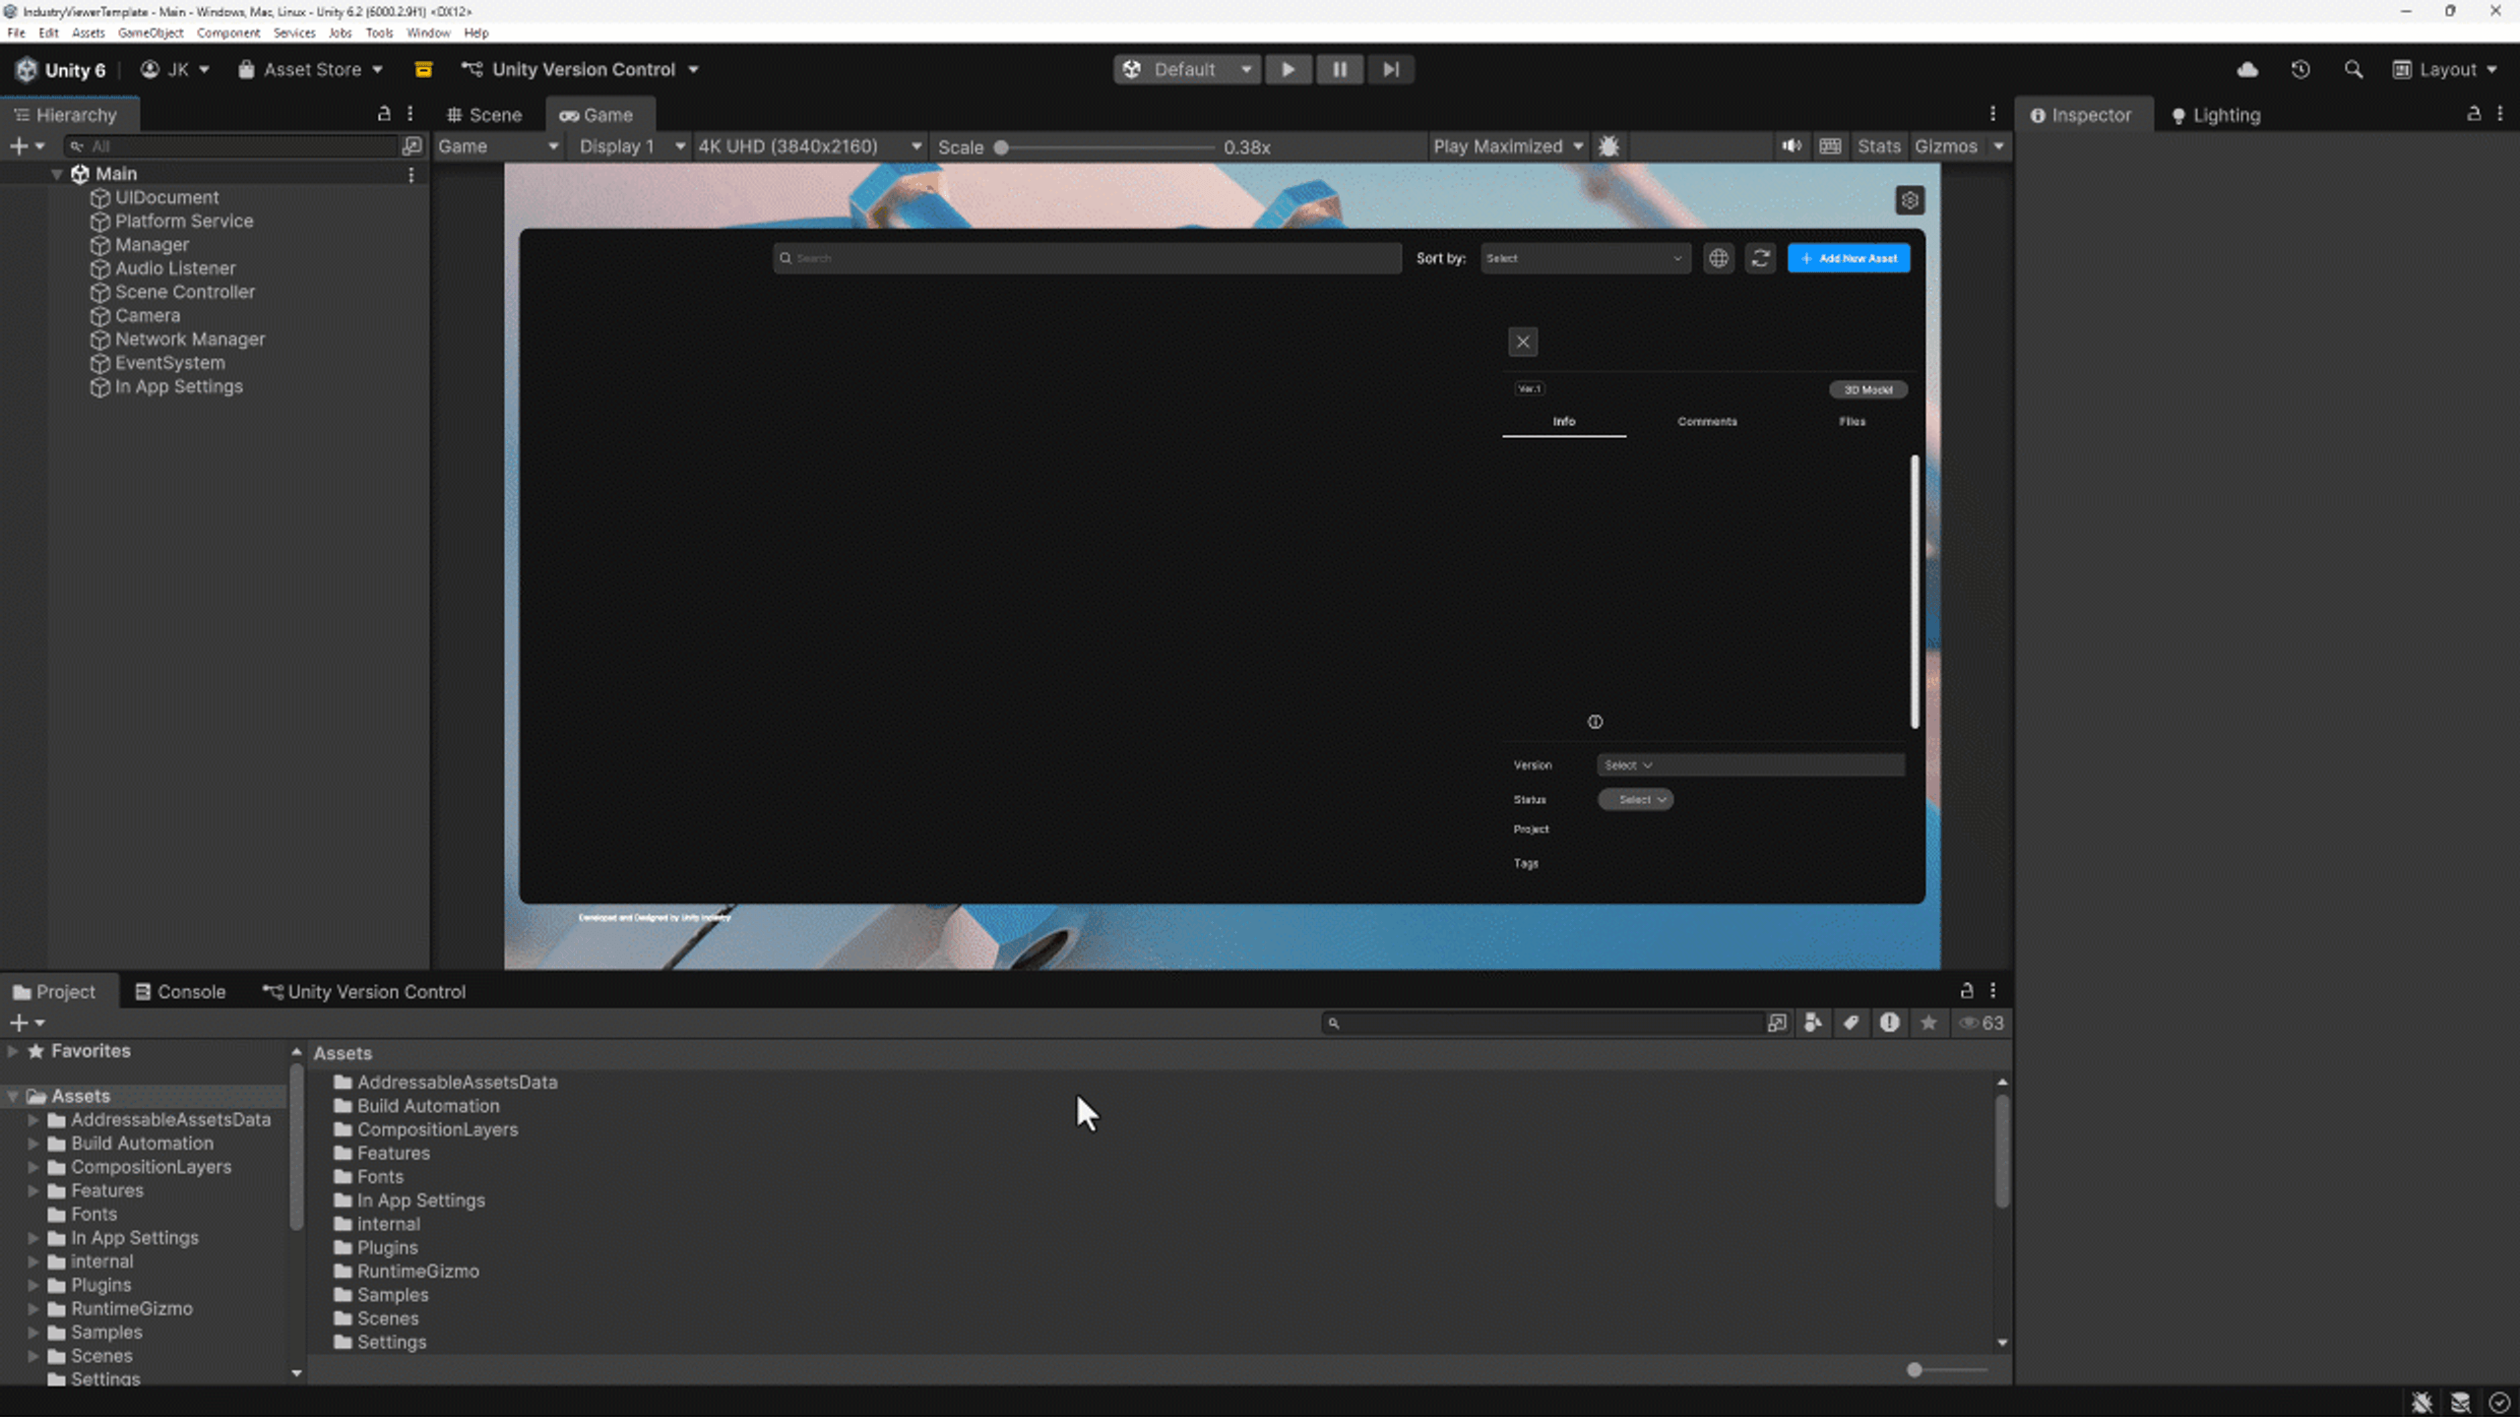
Task: Click the refresh icon in the game view
Action: [1761, 259]
